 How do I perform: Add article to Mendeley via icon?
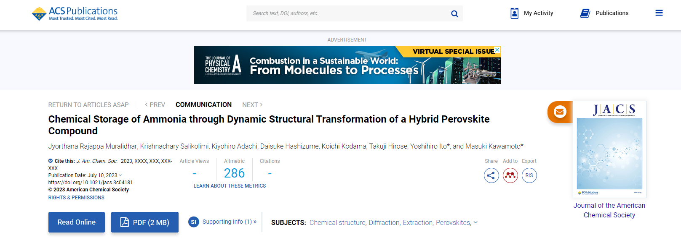coord(510,175)
